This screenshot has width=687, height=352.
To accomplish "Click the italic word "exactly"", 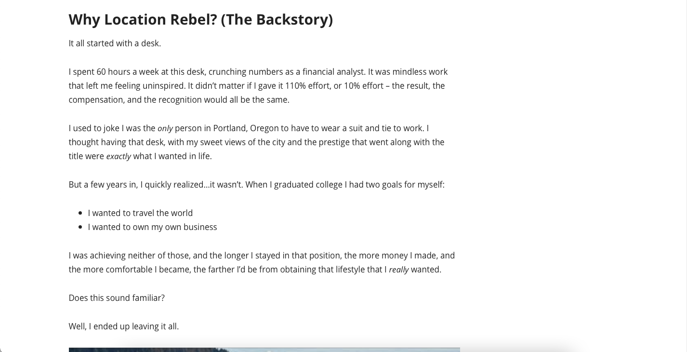I will point(119,157).
